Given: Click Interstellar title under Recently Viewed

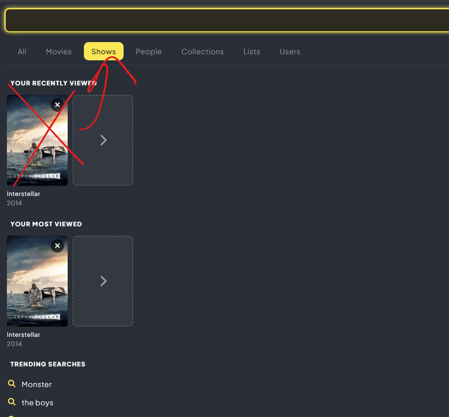Looking at the screenshot, I should tap(24, 194).
